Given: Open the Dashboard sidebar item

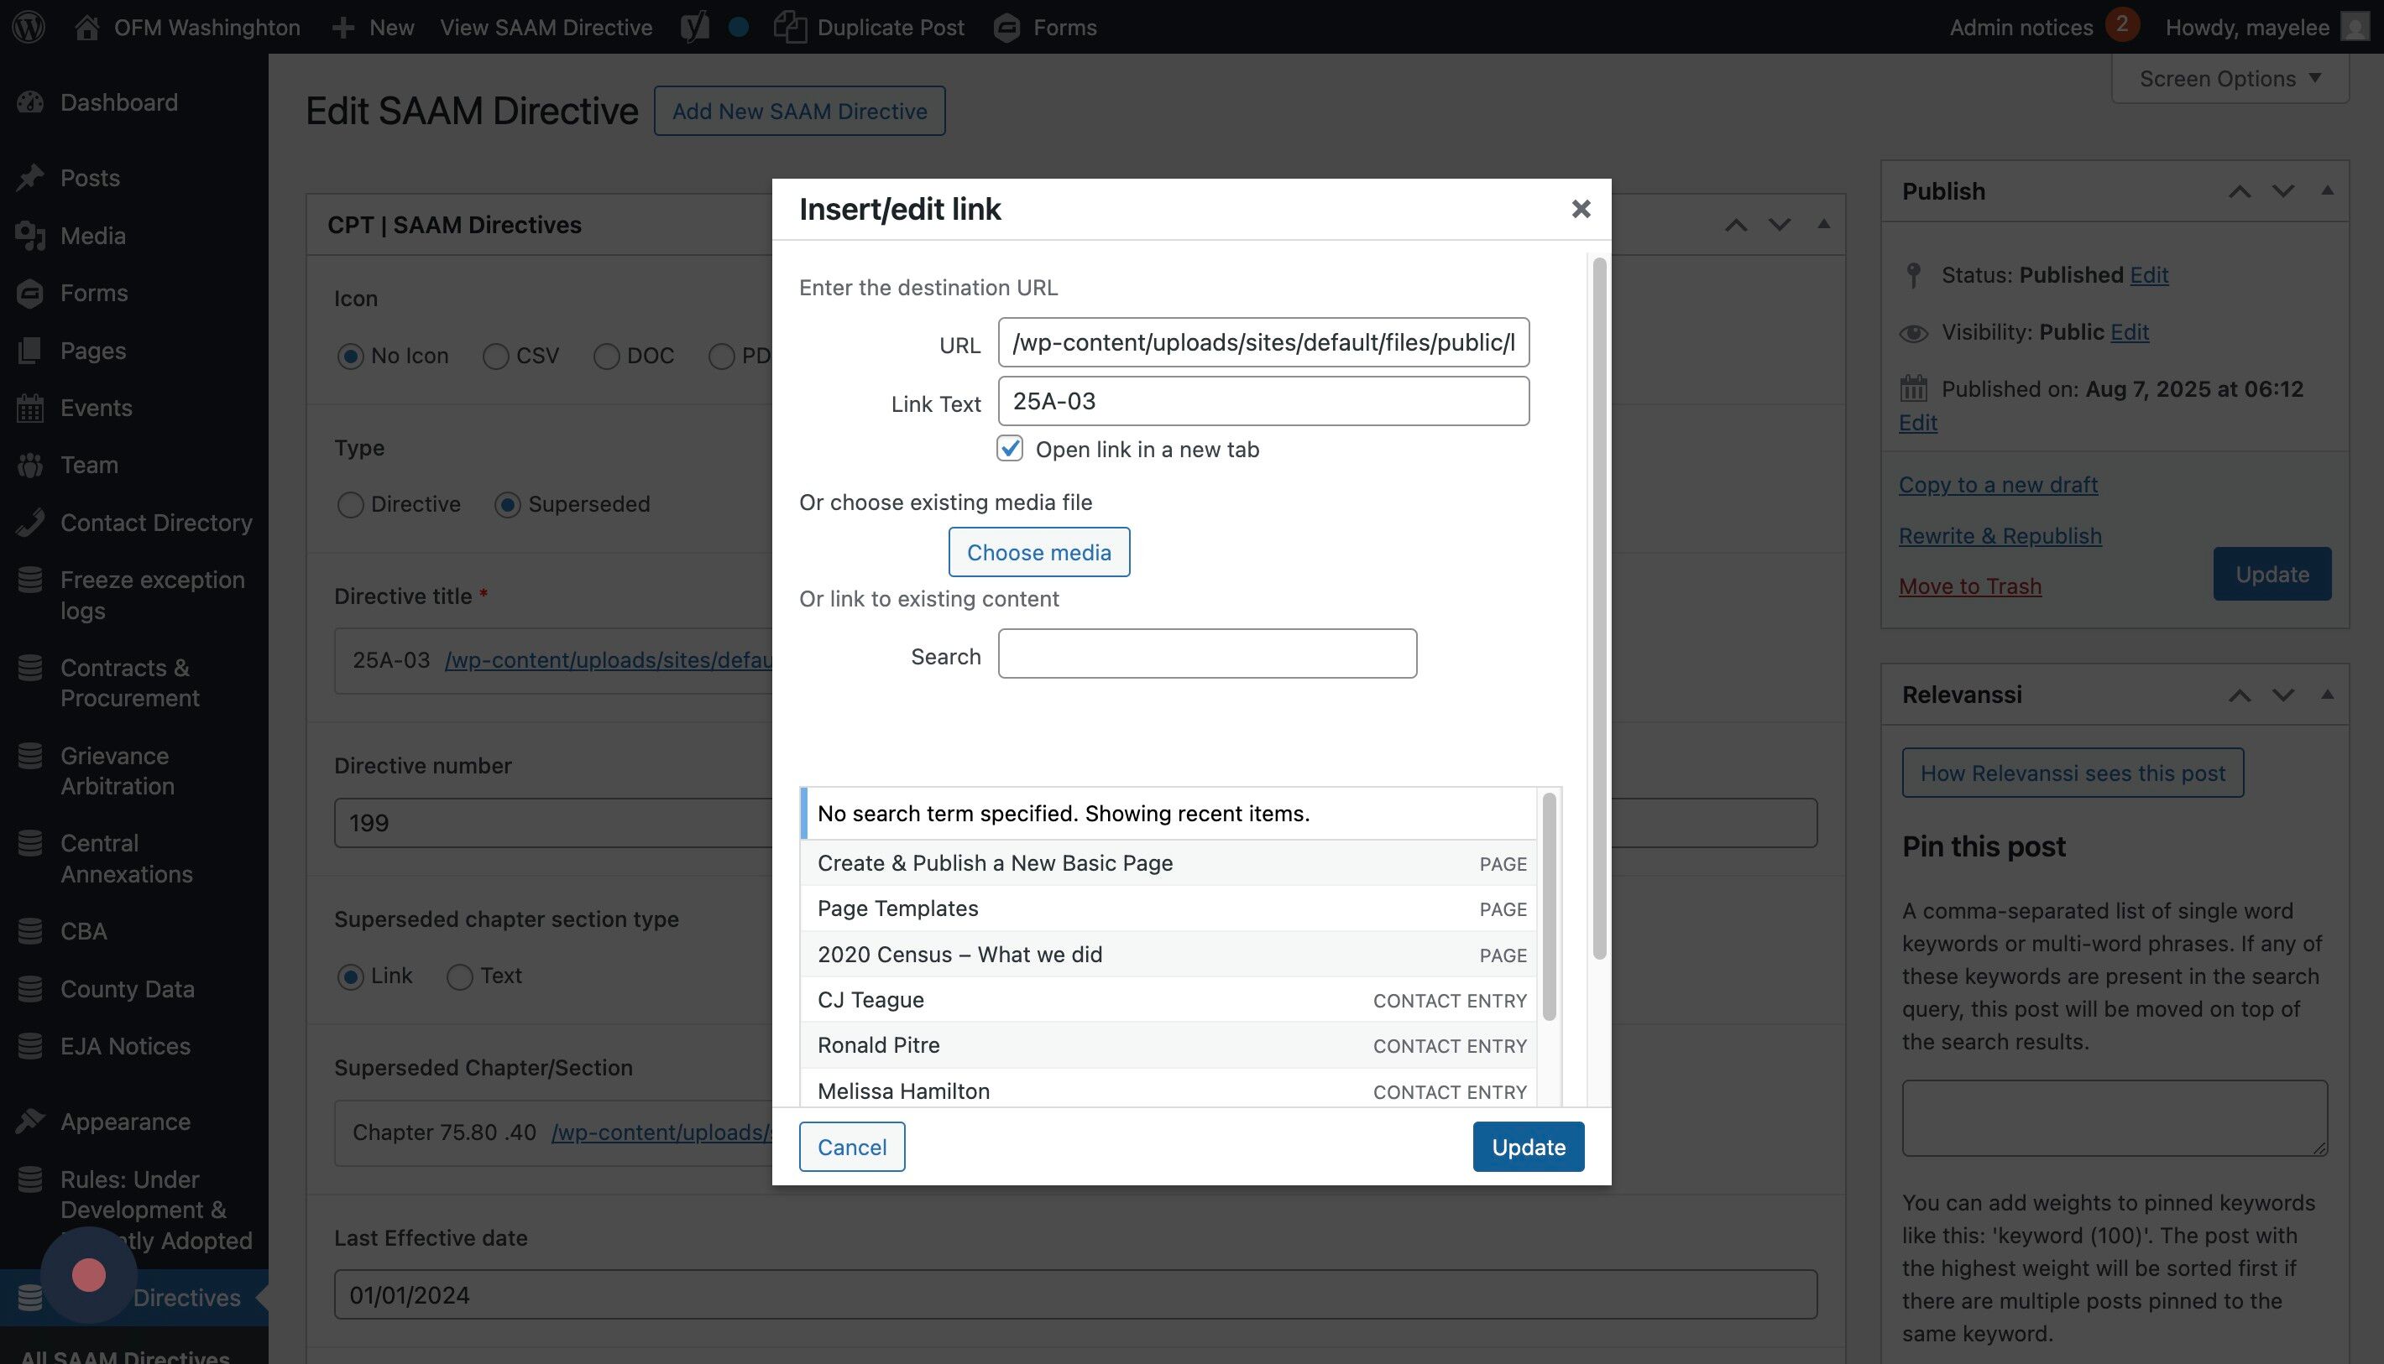Looking at the screenshot, I should (x=118, y=102).
